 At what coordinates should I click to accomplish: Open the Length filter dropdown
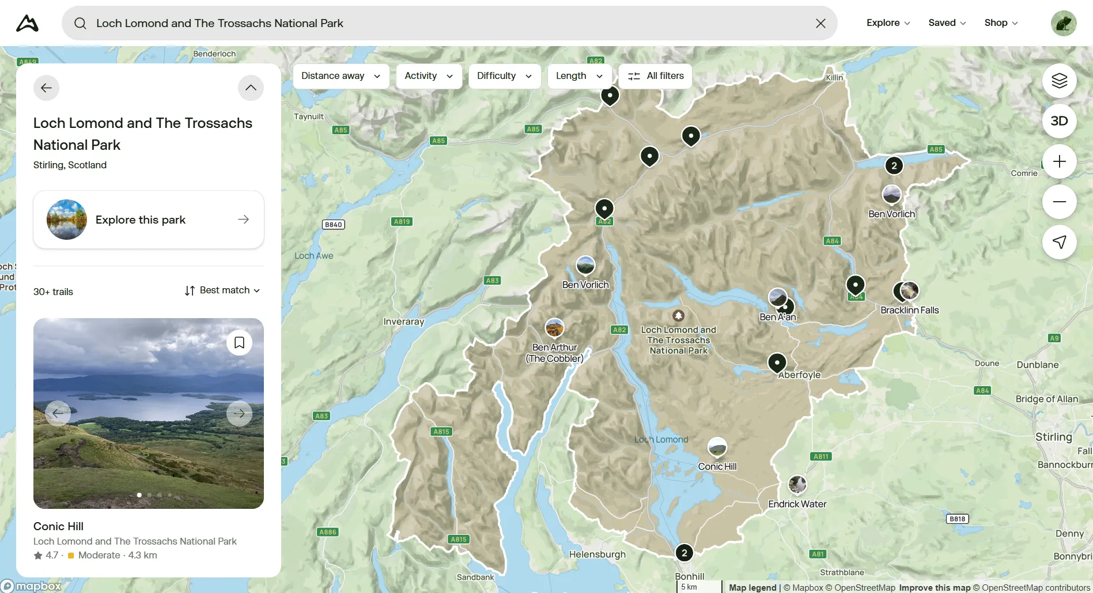click(x=578, y=75)
